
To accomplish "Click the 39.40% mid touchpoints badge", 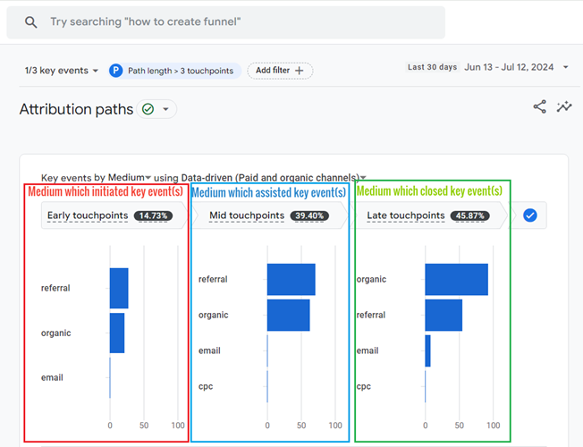I will (309, 215).
